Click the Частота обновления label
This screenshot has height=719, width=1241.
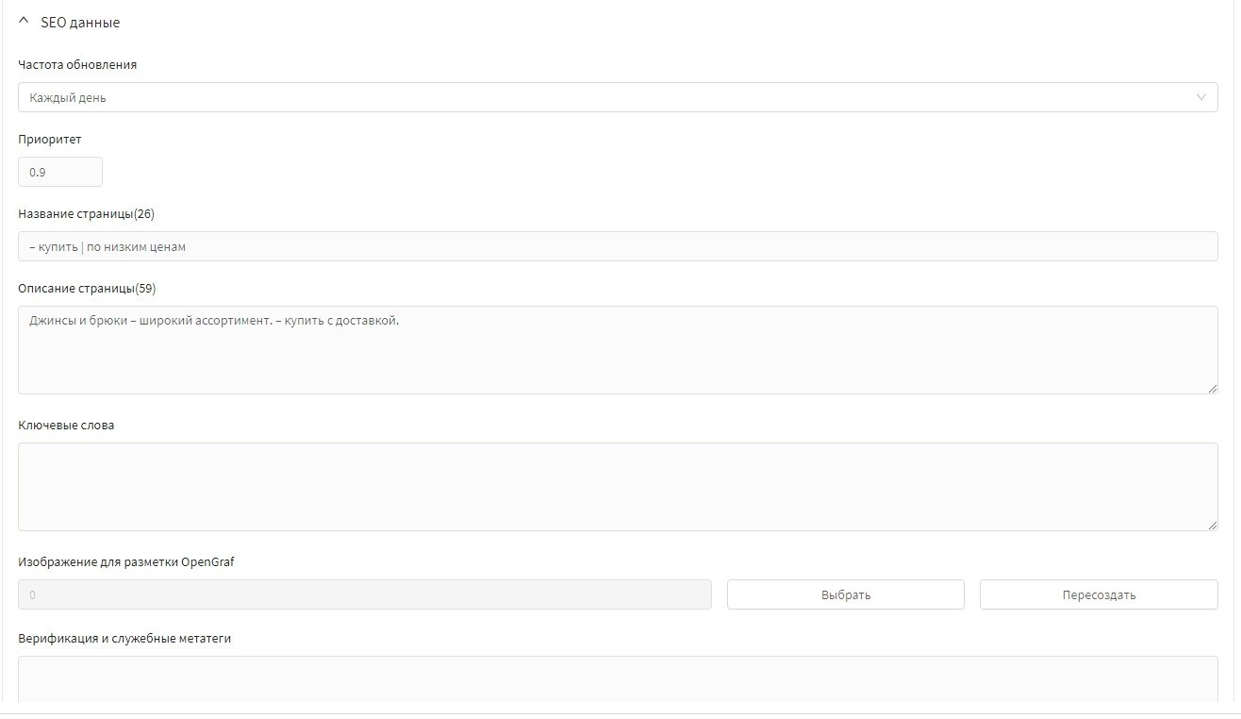[x=77, y=65]
